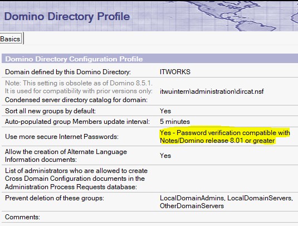Click the obsolete as of Domino 8.5.1 note
298x226 pixels.
(79, 87)
